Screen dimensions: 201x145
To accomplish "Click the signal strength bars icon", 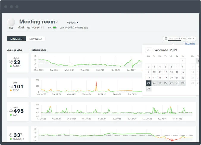I will (x=43, y=28).
